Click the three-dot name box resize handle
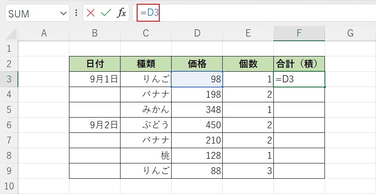The image size is (376, 194). pos(76,13)
